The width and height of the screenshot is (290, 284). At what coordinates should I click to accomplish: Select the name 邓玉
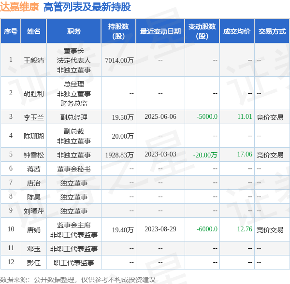point(34,249)
